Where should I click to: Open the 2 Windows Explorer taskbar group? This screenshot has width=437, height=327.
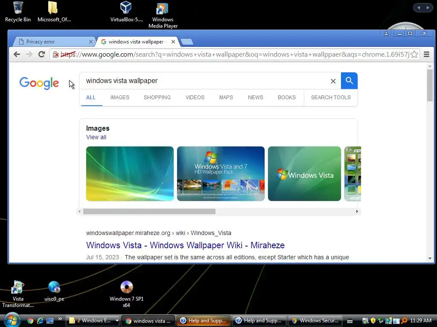point(93,321)
